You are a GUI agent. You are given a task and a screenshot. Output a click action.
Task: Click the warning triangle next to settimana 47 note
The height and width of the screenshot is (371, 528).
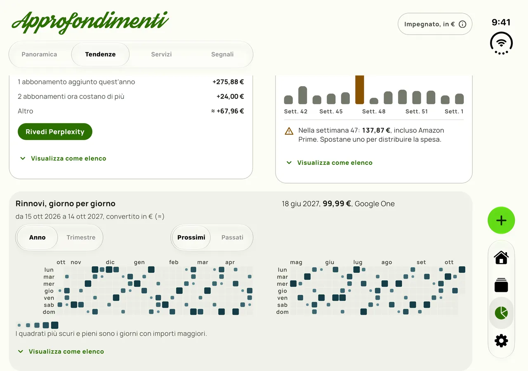[x=289, y=131]
